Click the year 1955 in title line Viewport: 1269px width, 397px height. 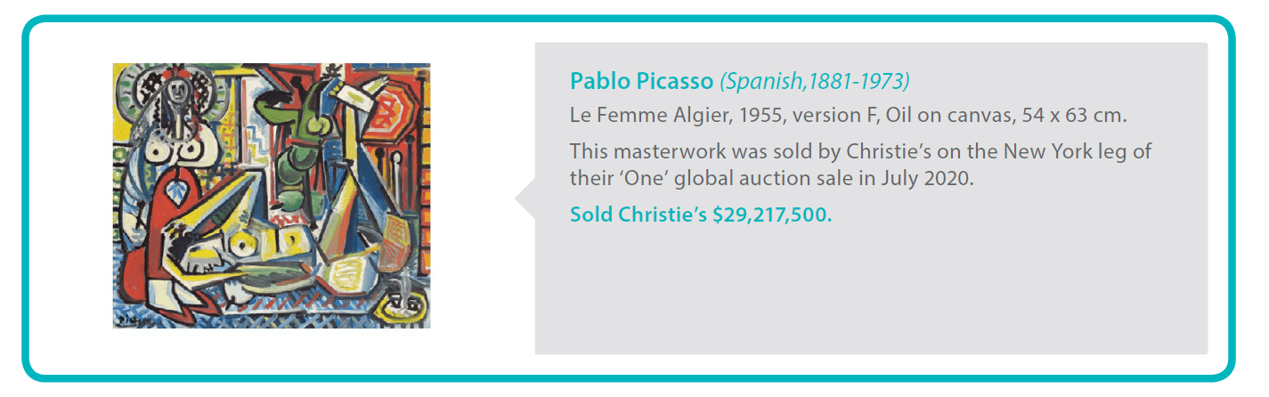tap(759, 116)
